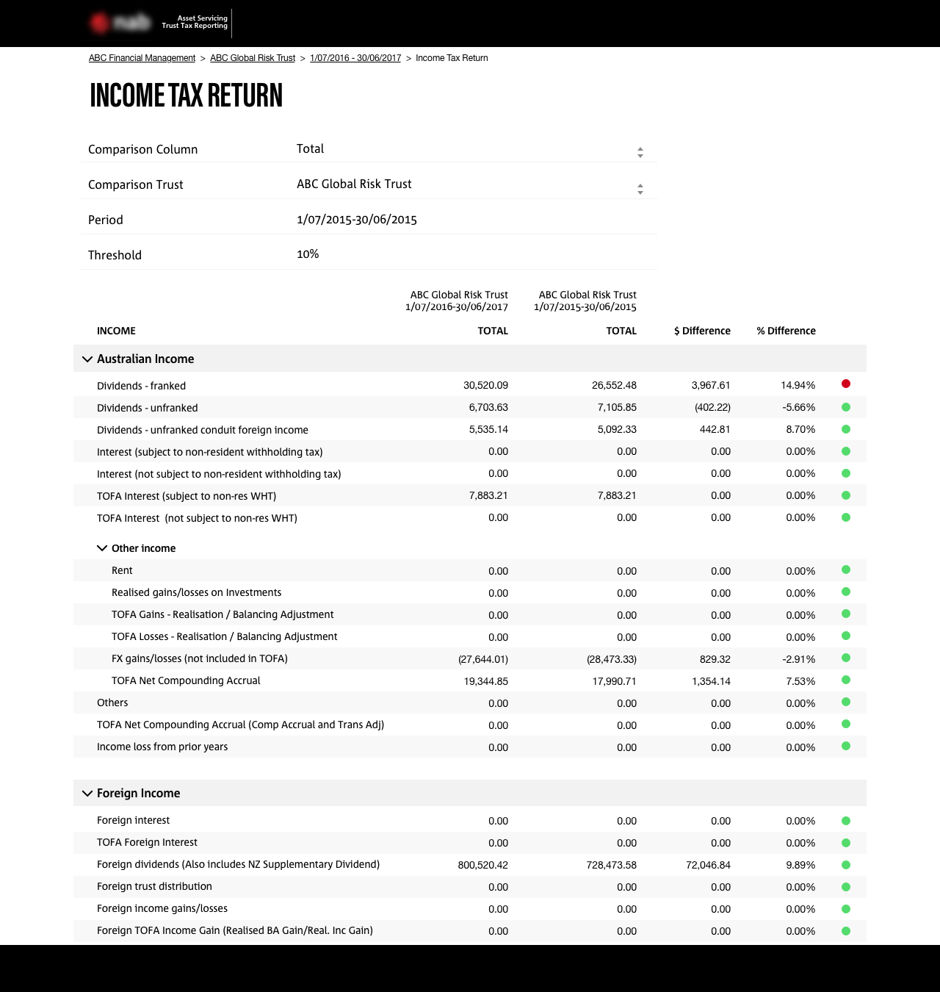Click the green dot in the Rent row
The width and height of the screenshot is (940, 992).
[x=846, y=569]
